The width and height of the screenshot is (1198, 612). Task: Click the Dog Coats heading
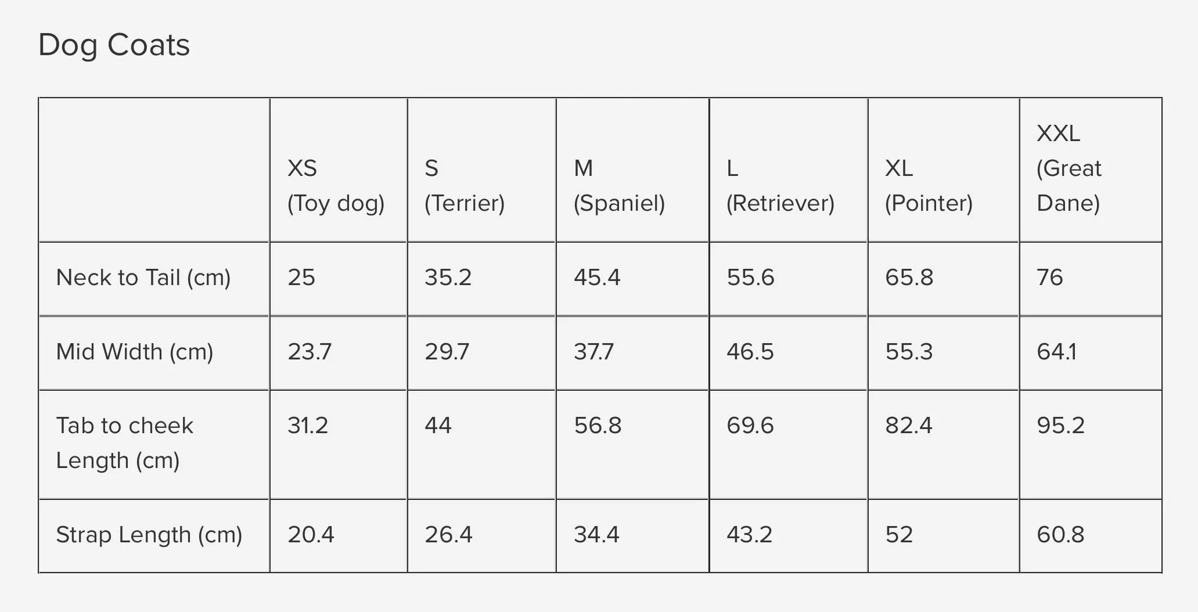tap(114, 45)
